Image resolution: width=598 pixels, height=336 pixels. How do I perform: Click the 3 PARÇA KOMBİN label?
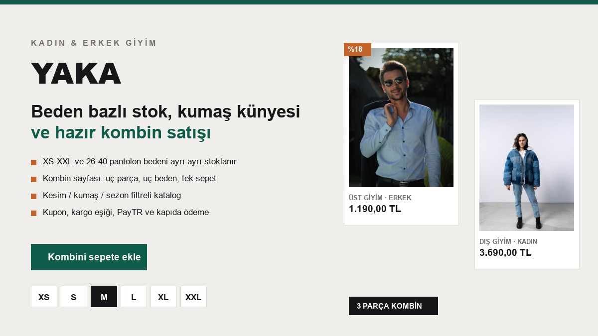393,306
